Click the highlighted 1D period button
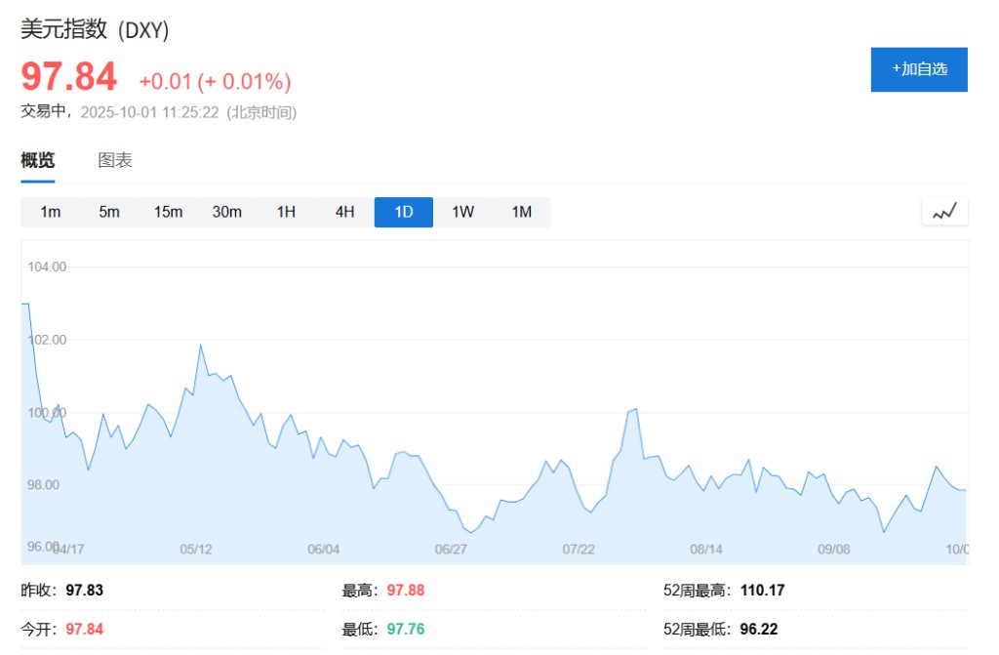Image resolution: width=999 pixels, height=655 pixels. (404, 212)
